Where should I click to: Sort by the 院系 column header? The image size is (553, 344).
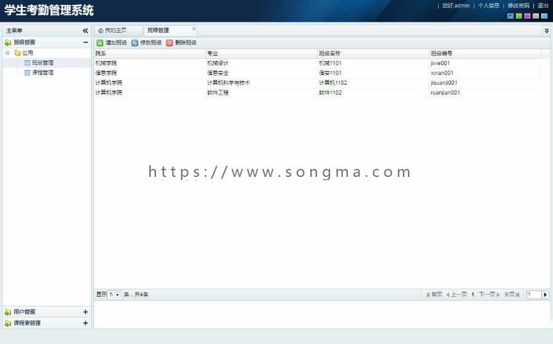[x=149, y=53]
